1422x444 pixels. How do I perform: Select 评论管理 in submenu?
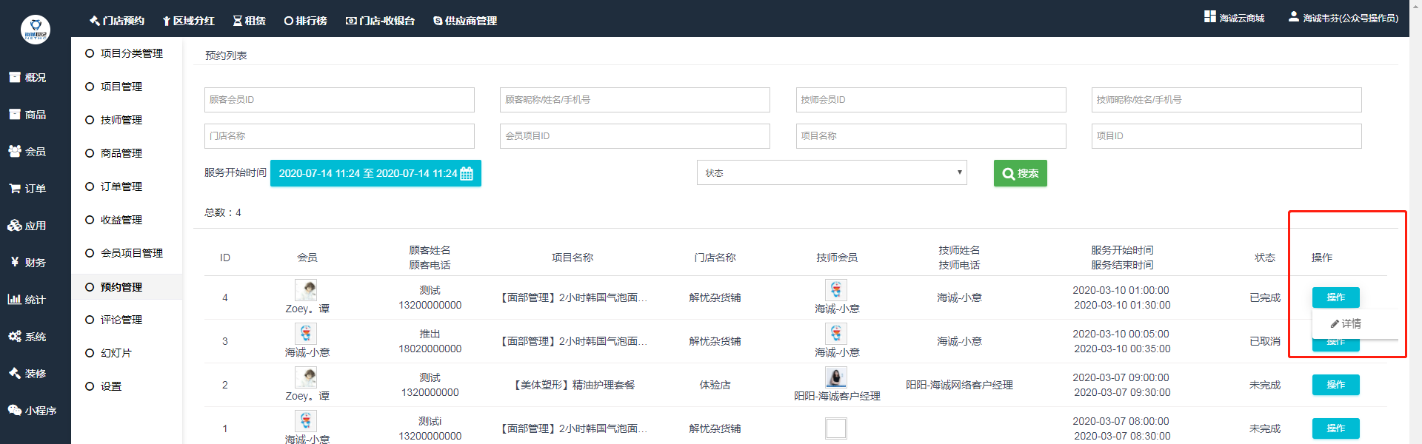pyautogui.click(x=114, y=320)
